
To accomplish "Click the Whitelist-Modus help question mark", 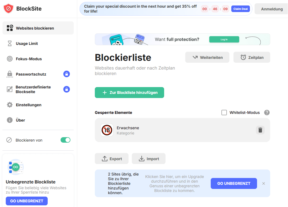I will pyautogui.click(x=267, y=113).
